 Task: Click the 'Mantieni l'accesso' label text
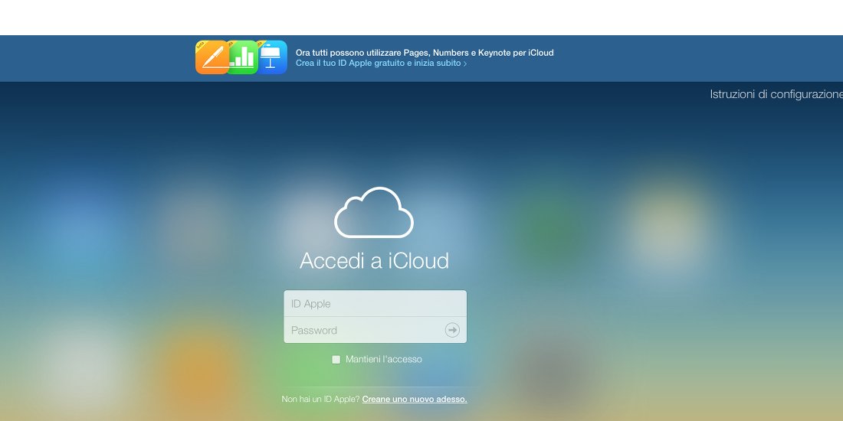pos(384,359)
